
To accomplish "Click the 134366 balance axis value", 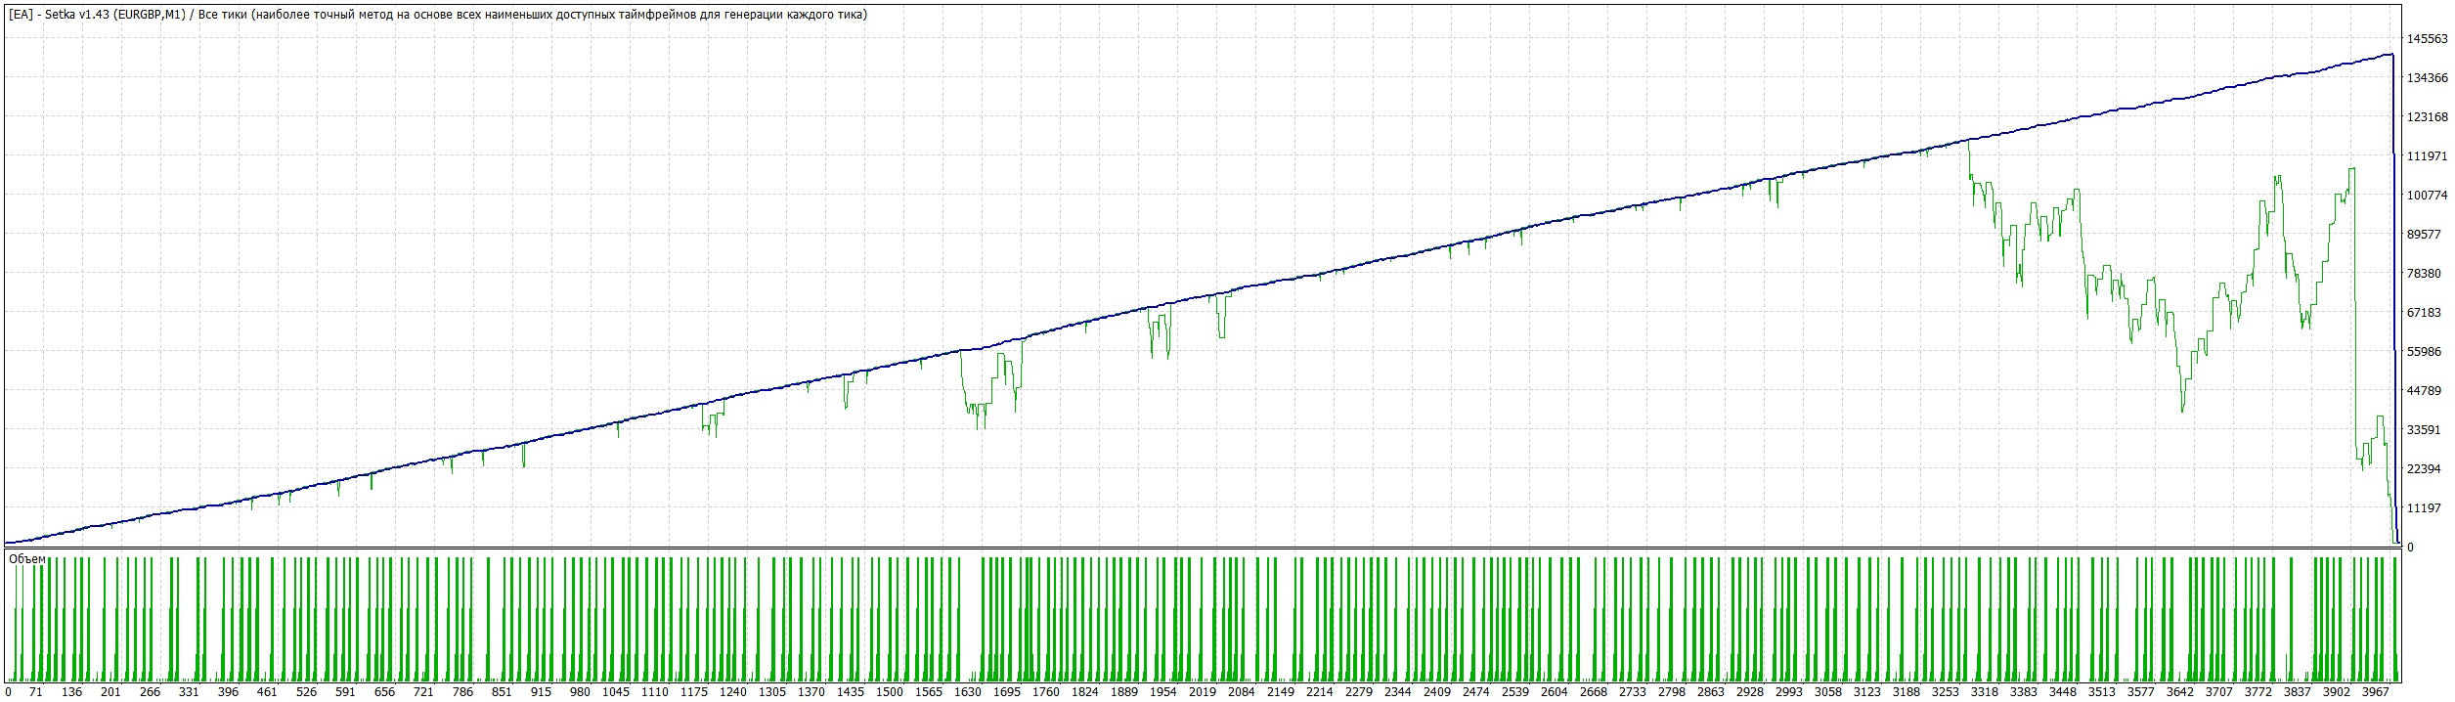I will coord(2427,78).
